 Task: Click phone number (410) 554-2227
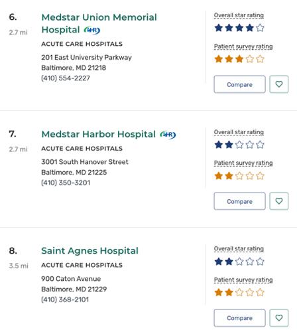pos(66,78)
